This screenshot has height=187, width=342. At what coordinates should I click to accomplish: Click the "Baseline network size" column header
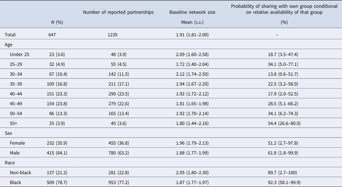pyautogui.click(x=192, y=12)
